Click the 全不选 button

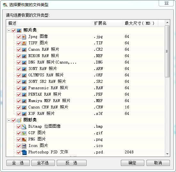[x=43, y=163]
